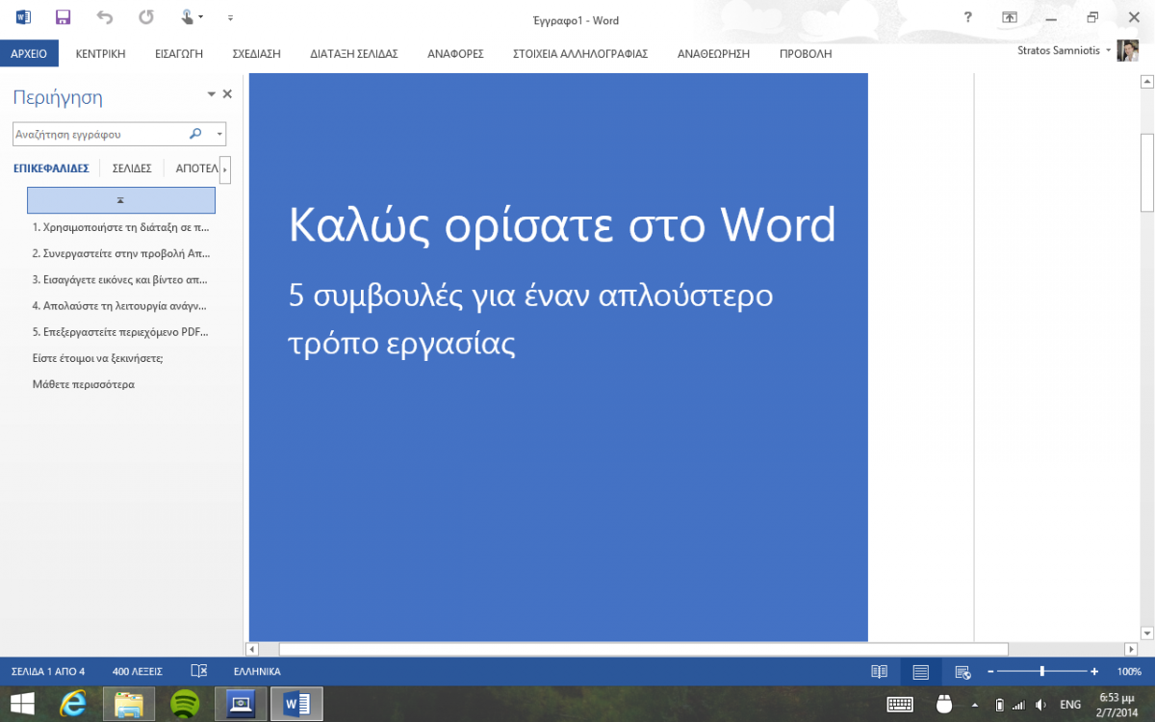Switch to Web Layout view
The width and height of the screenshot is (1155, 722).
click(x=962, y=671)
